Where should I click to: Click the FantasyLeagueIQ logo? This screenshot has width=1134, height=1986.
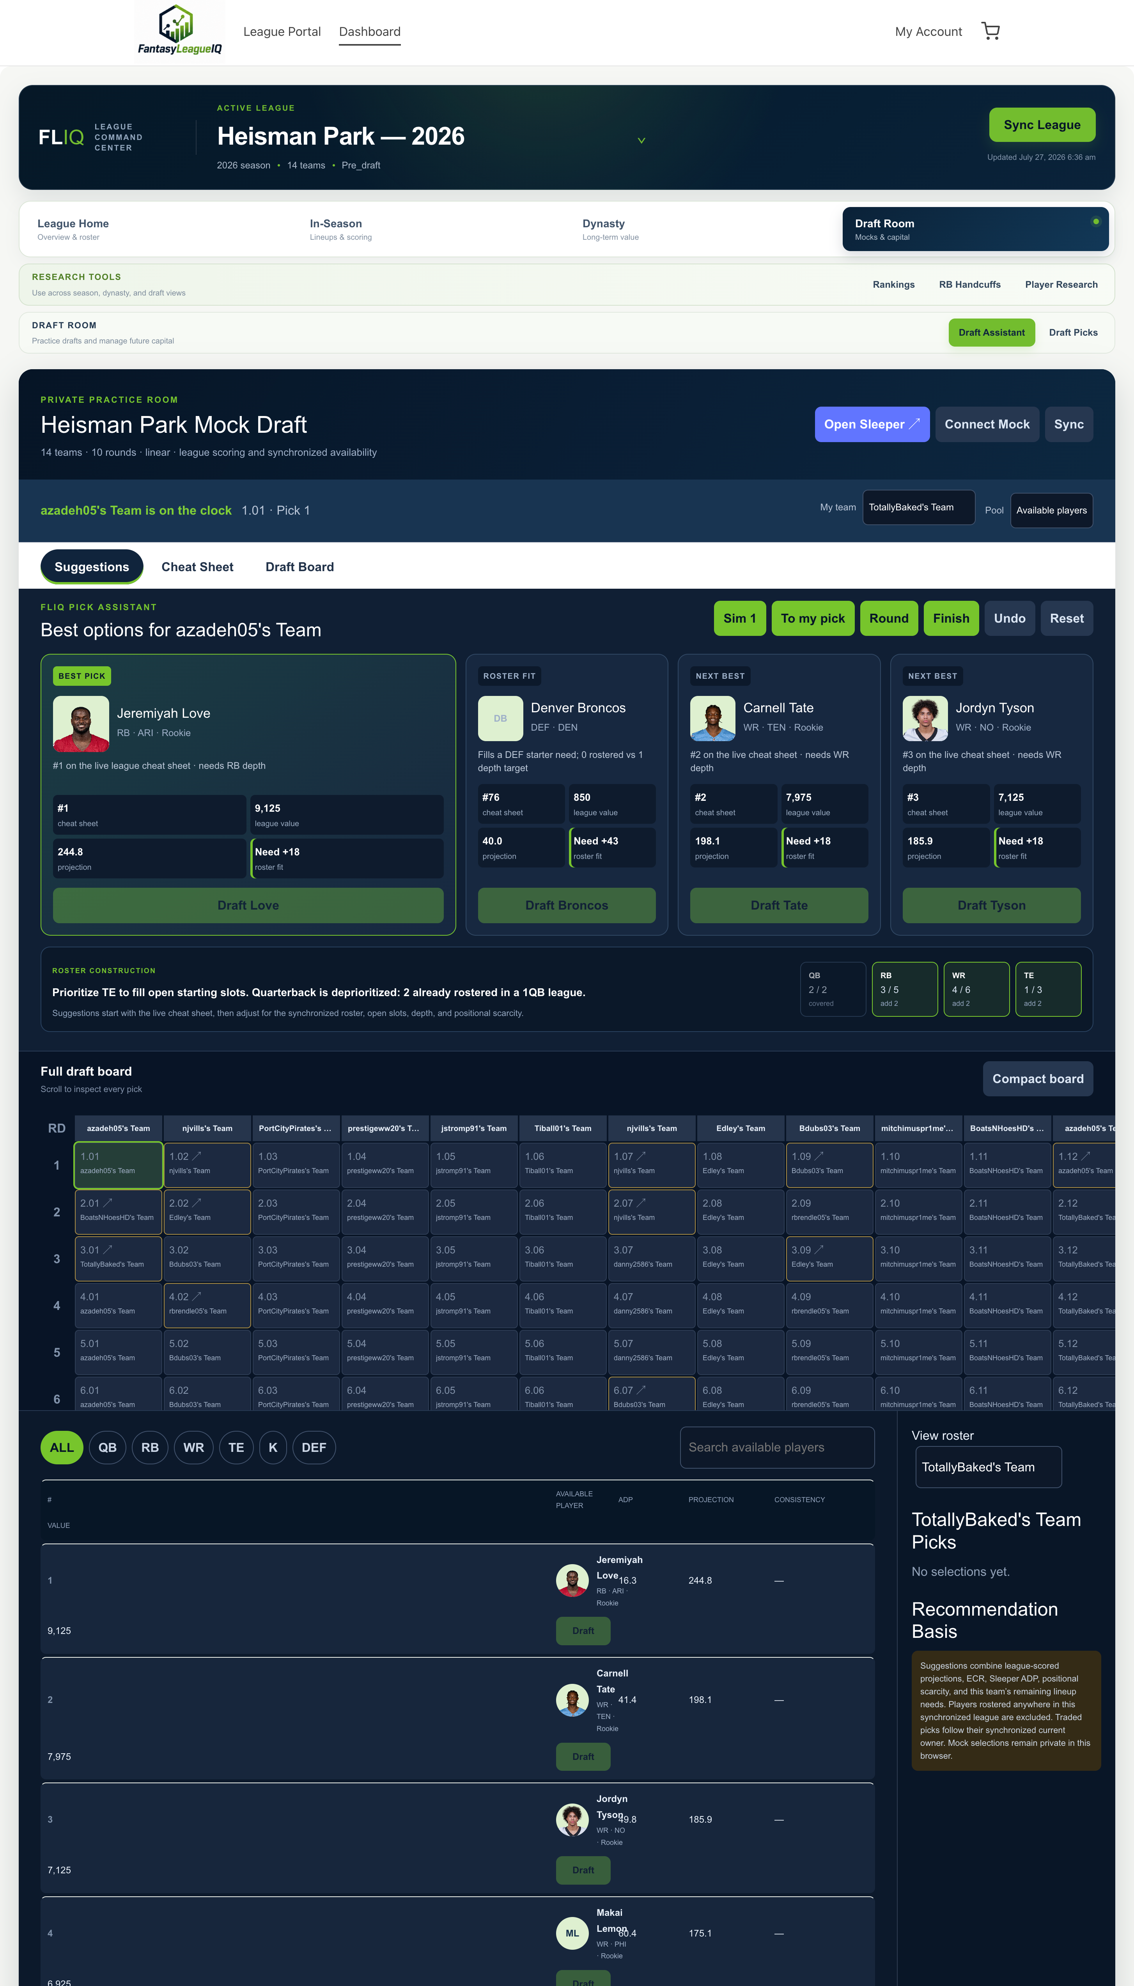coord(180,31)
